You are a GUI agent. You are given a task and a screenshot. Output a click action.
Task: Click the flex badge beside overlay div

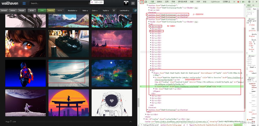point(188,119)
